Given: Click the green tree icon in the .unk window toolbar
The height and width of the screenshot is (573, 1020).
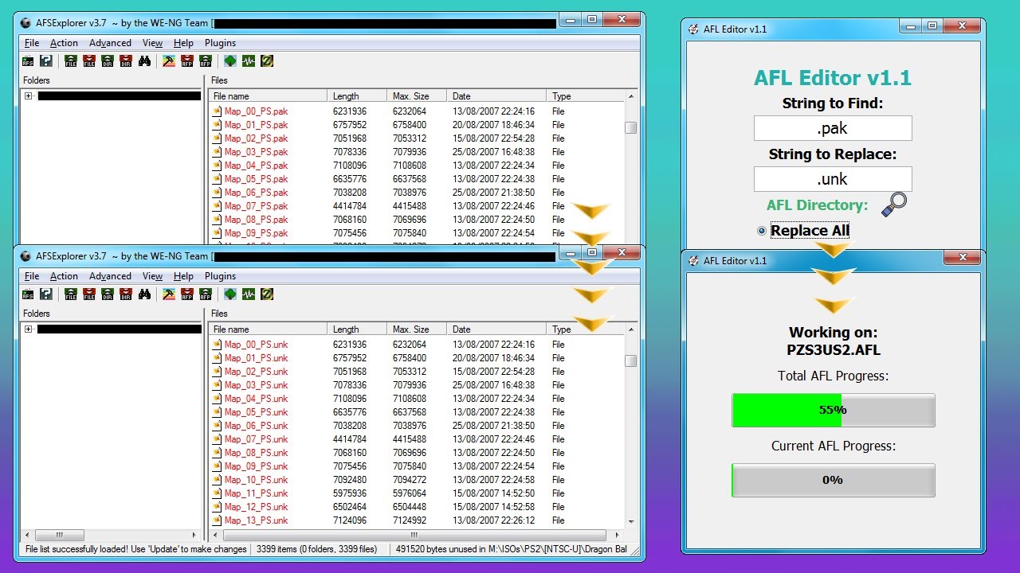Looking at the screenshot, I should pyautogui.click(x=230, y=294).
